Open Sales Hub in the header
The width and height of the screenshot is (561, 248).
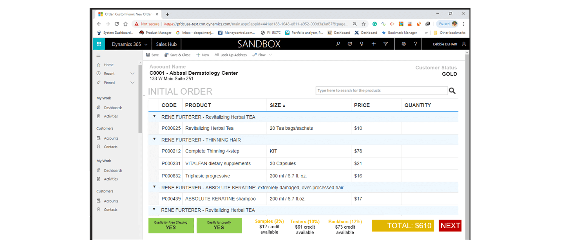pyautogui.click(x=166, y=44)
